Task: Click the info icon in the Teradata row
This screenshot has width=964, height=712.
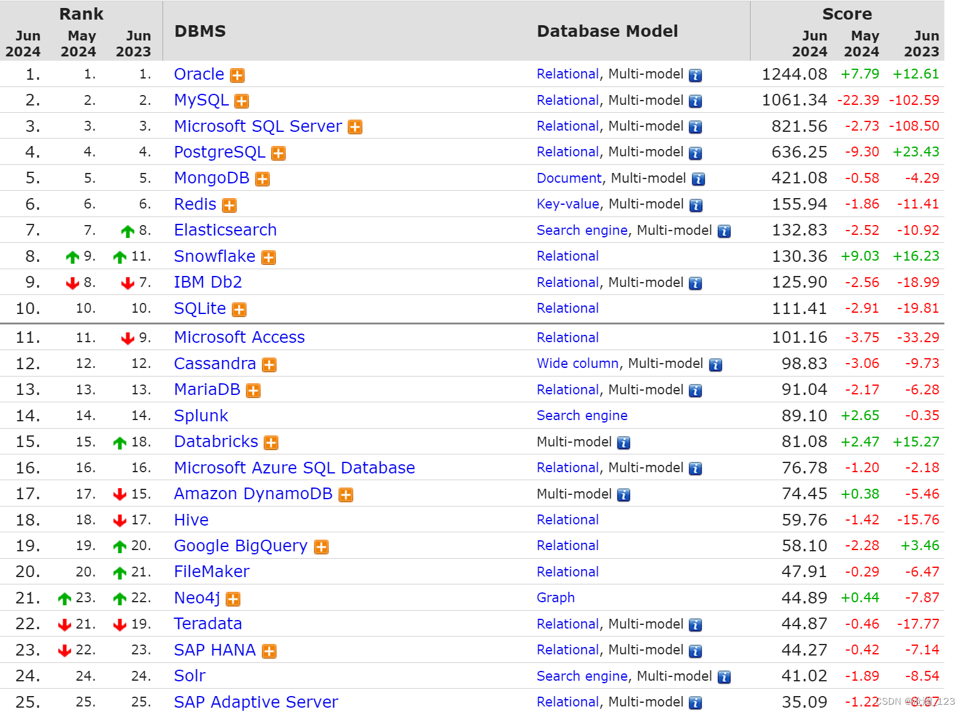Action: click(695, 625)
